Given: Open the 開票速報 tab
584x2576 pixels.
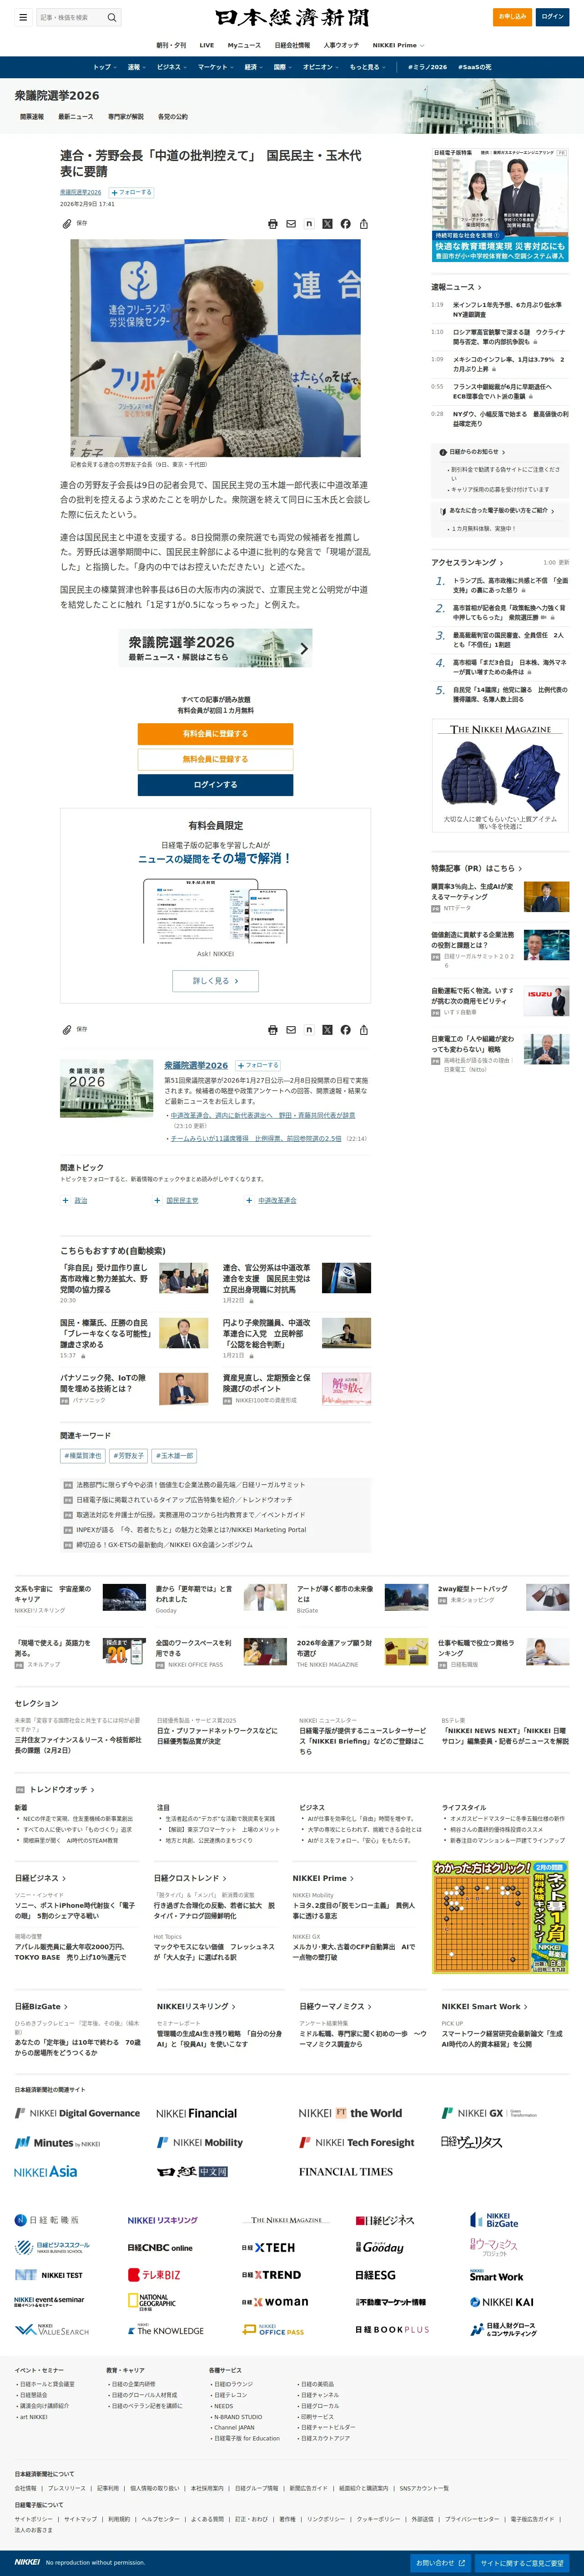Looking at the screenshot, I should tap(32, 117).
